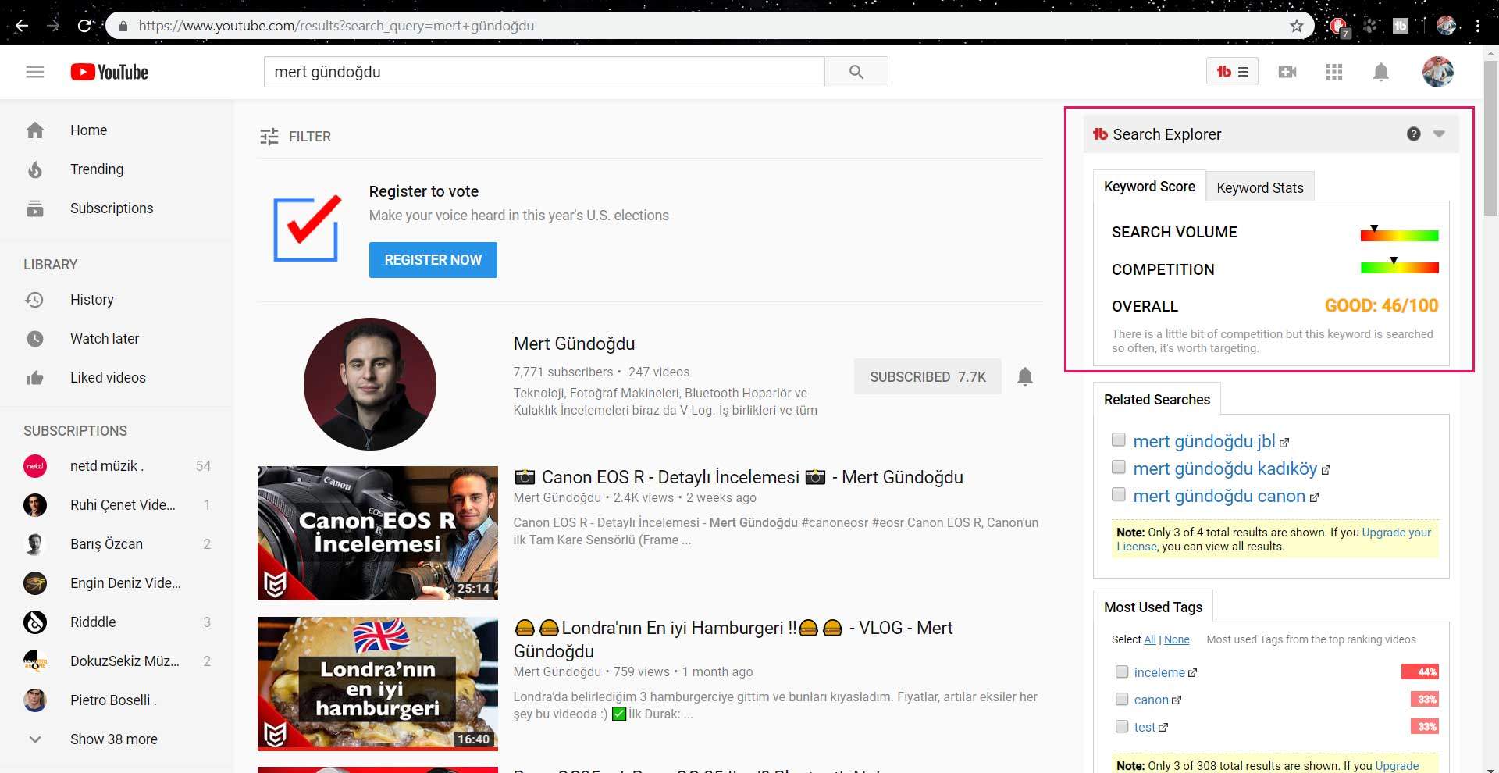Image resolution: width=1499 pixels, height=773 pixels.
Task: Open Canon EOS R Detaylı İncelemesi video title
Action: tap(738, 477)
